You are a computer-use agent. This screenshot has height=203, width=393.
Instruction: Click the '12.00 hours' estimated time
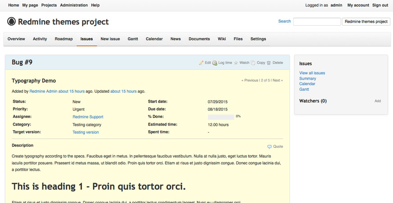coord(218,125)
